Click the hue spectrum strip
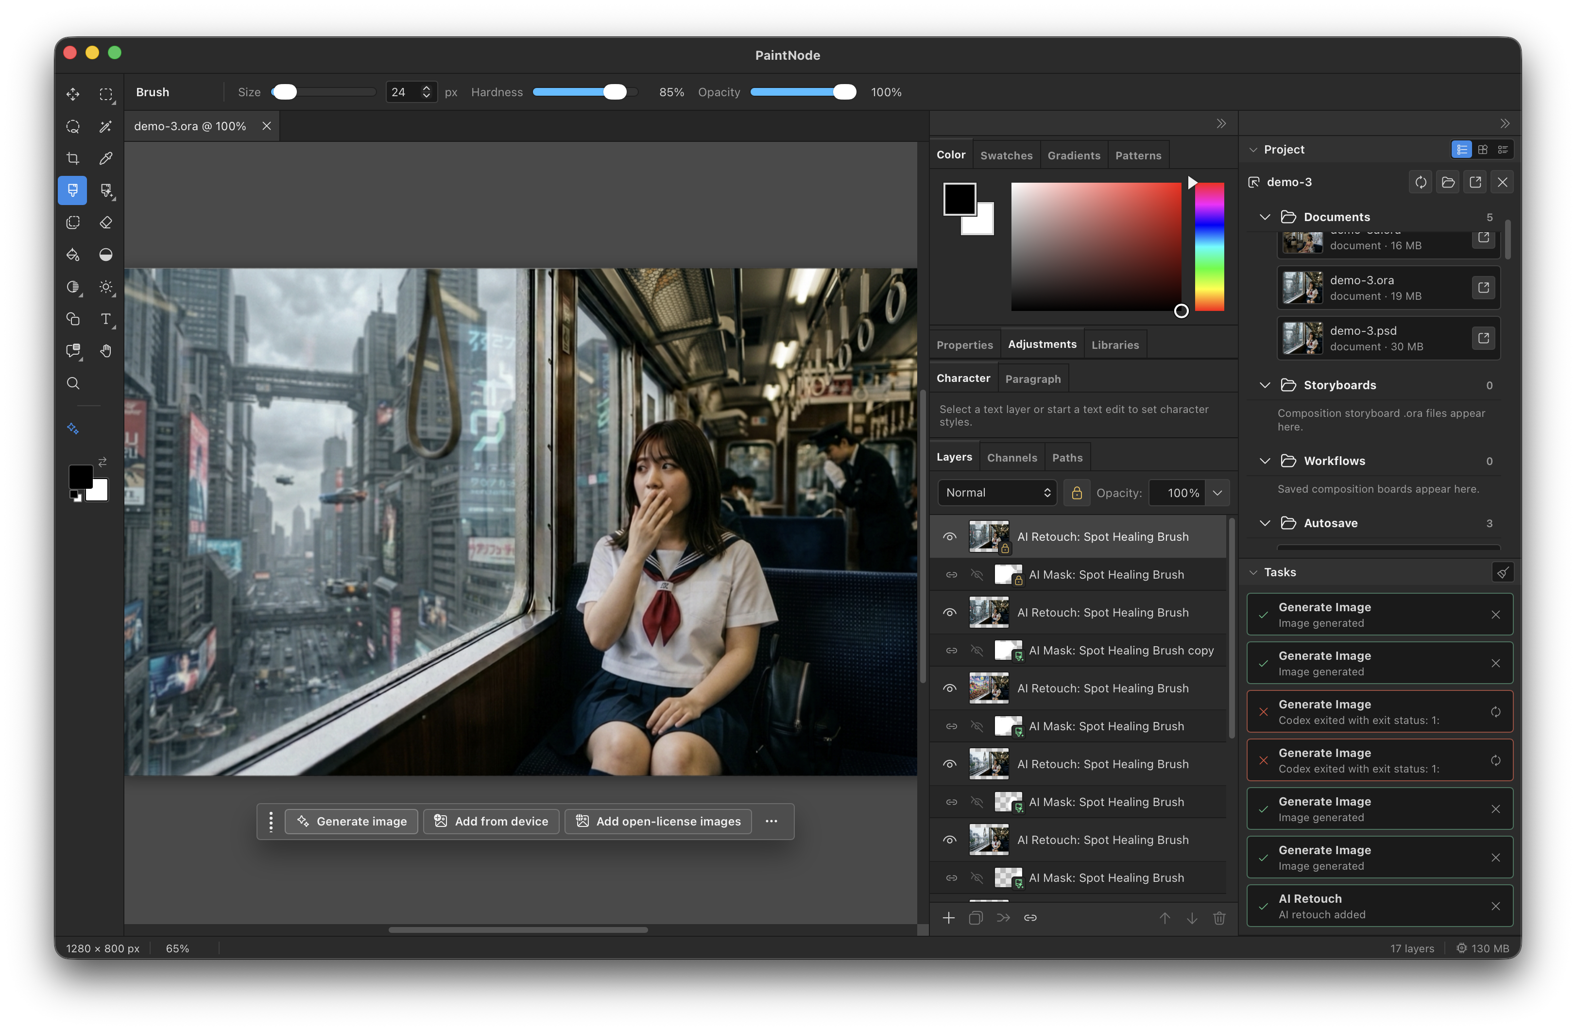Image resolution: width=1576 pixels, height=1031 pixels. coord(1209,246)
